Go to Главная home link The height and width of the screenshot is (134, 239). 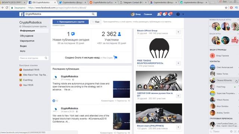point(148,14)
